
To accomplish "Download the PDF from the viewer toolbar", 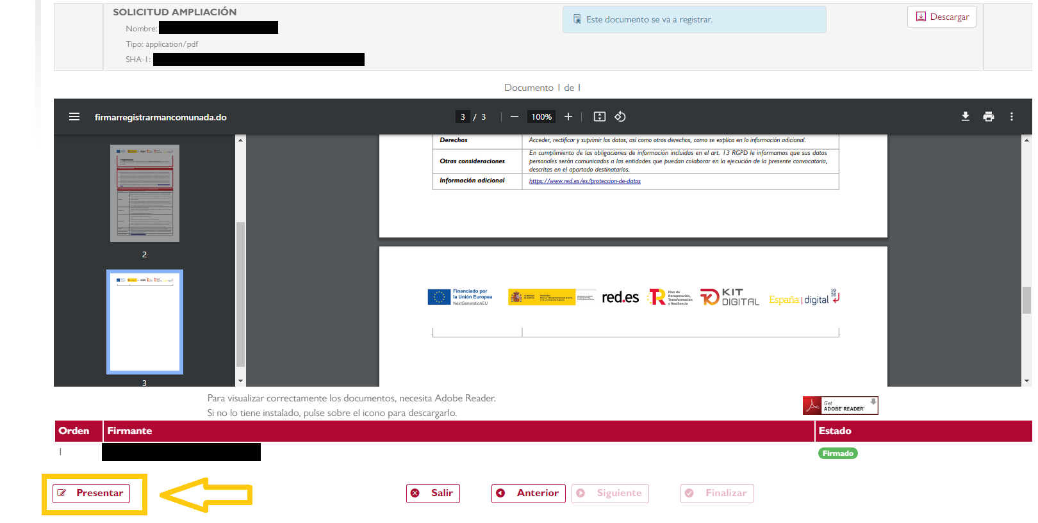I will tap(966, 117).
